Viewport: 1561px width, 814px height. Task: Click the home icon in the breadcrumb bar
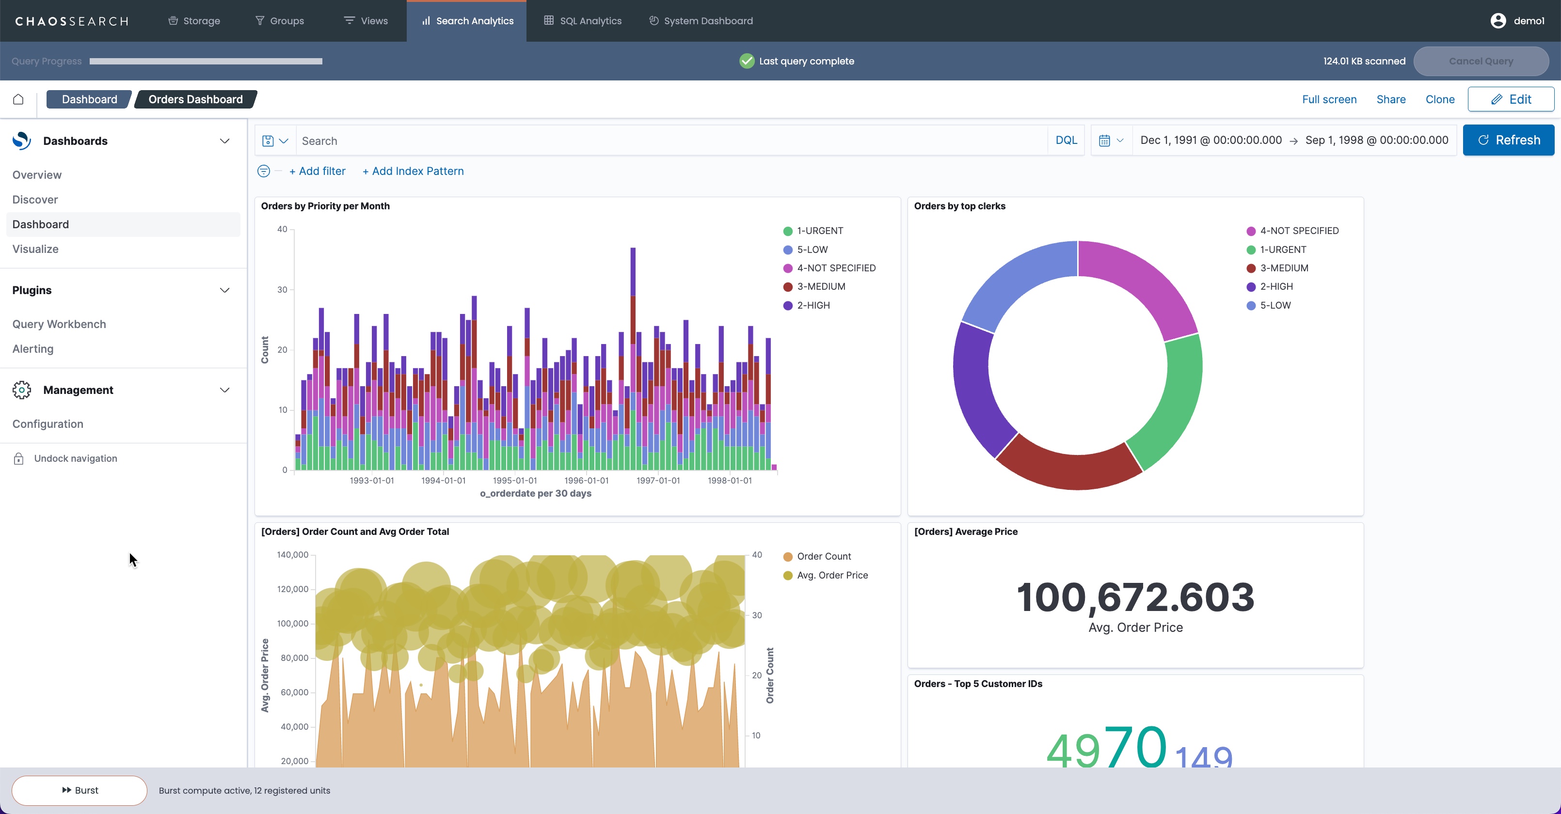tap(18, 99)
